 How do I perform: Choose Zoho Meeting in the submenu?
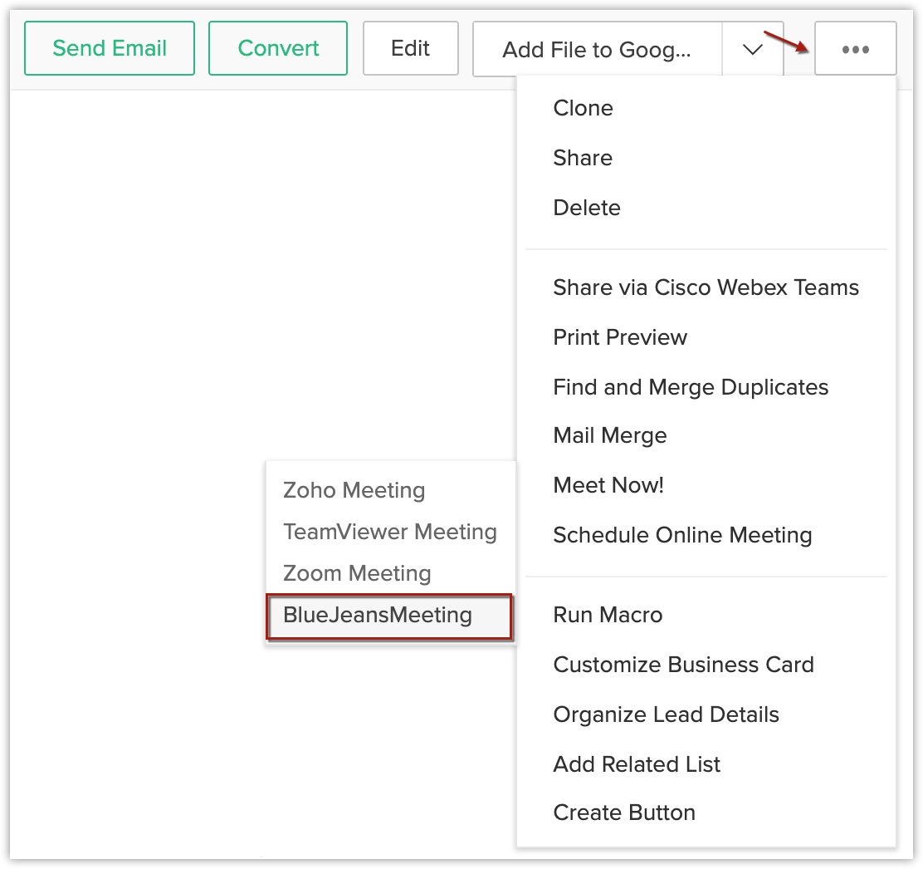(354, 490)
